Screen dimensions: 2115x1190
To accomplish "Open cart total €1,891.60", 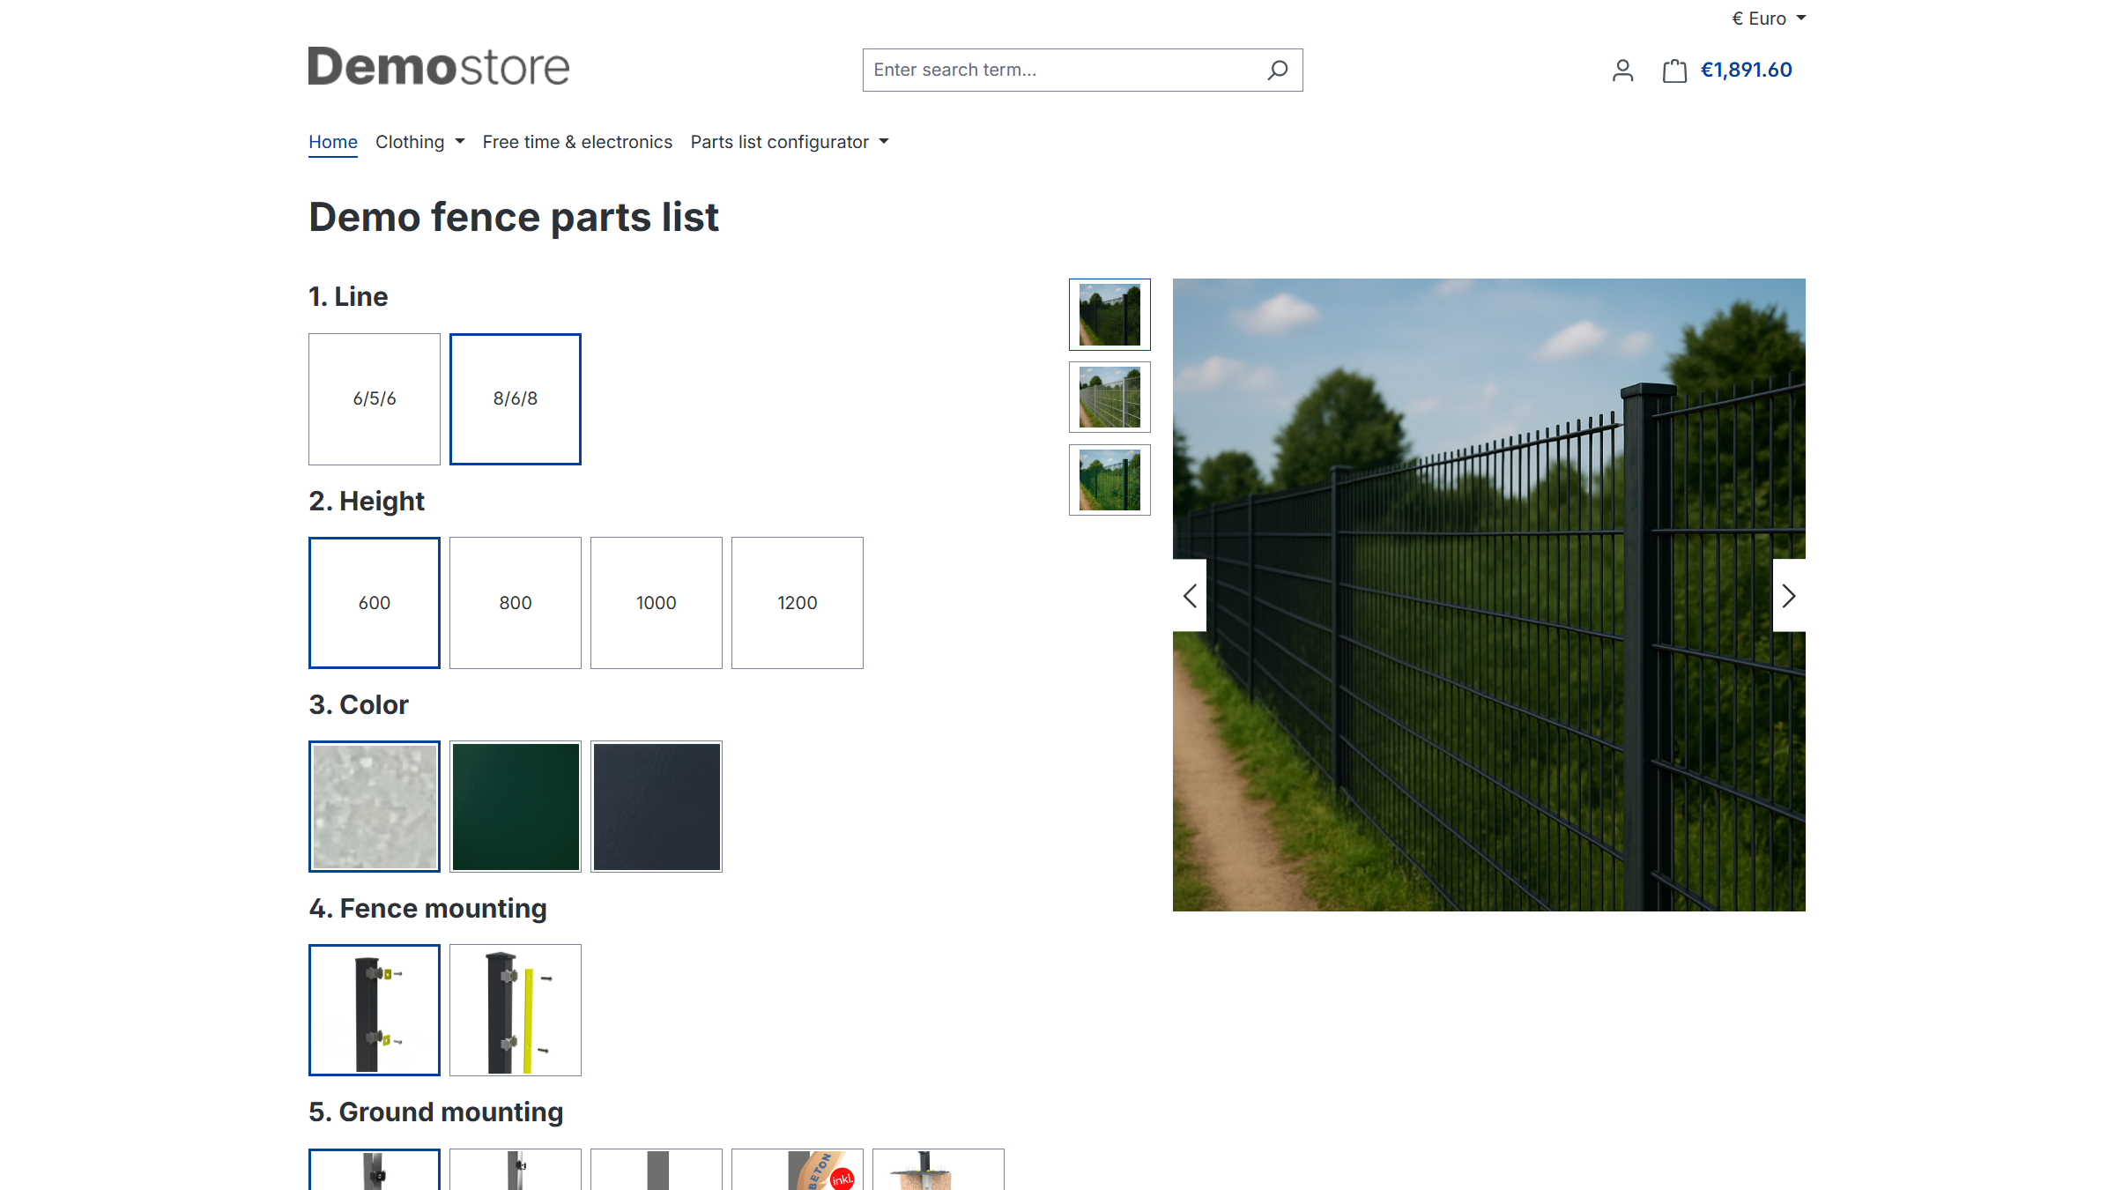I will pyautogui.click(x=1746, y=70).
